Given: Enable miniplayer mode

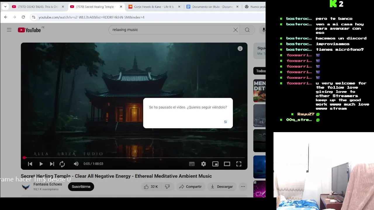Looking at the screenshot, I should 215,164.
